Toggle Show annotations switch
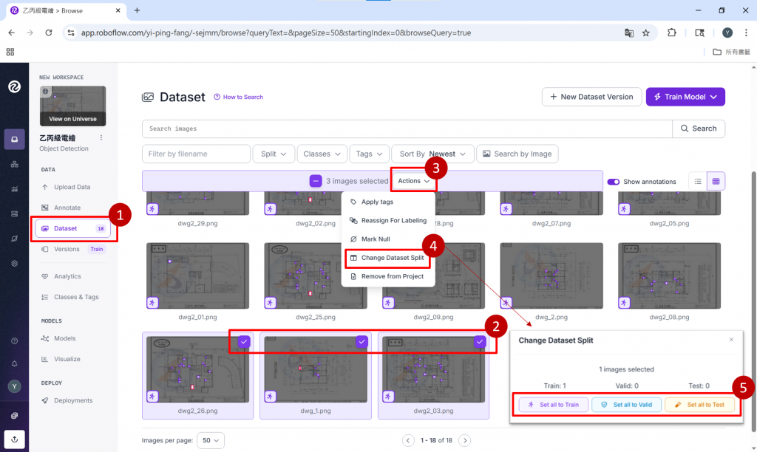The image size is (757, 452). click(613, 182)
